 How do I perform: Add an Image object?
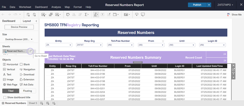point(8,79)
